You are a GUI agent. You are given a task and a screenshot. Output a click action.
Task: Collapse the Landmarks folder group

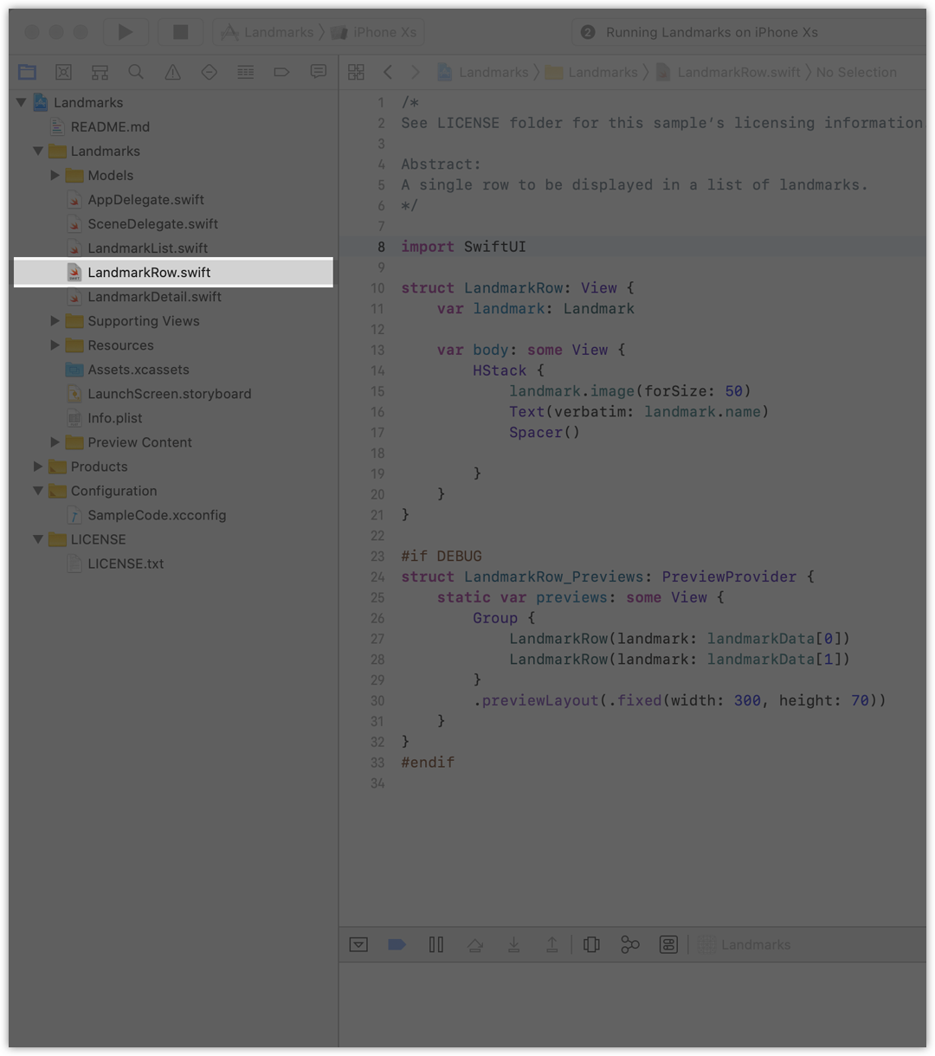pyautogui.click(x=38, y=151)
